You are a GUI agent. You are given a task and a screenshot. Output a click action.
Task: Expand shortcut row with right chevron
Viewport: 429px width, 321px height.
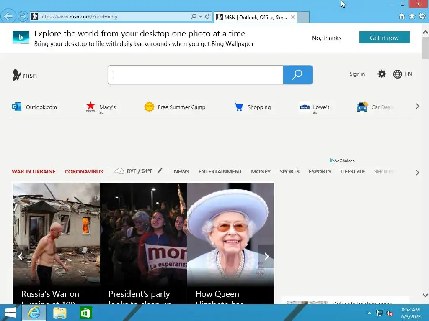(x=417, y=107)
